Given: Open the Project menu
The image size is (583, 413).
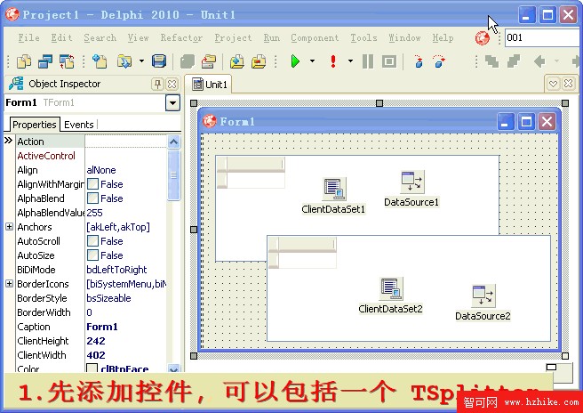Looking at the screenshot, I should coord(233,37).
